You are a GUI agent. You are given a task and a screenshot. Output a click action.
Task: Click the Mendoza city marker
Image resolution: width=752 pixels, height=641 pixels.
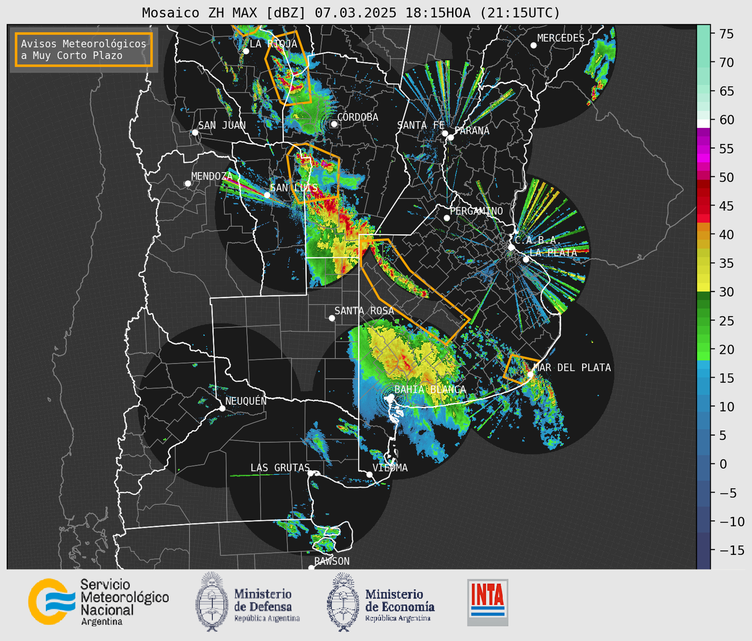pos(188,184)
